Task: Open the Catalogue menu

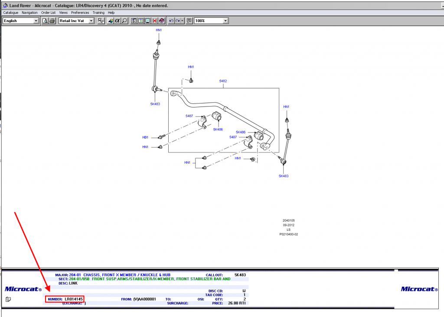Action: click(10, 13)
